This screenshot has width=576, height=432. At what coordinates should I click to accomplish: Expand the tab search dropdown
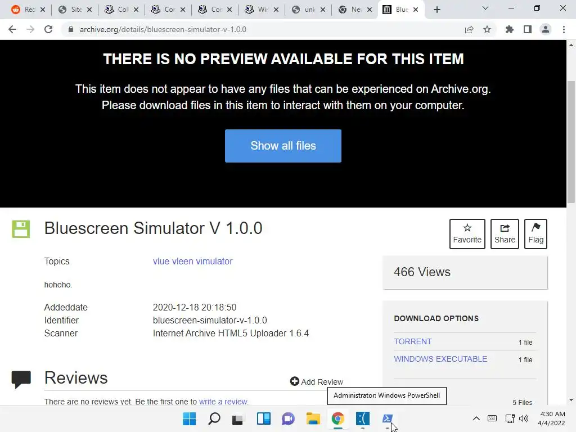pos(485,8)
